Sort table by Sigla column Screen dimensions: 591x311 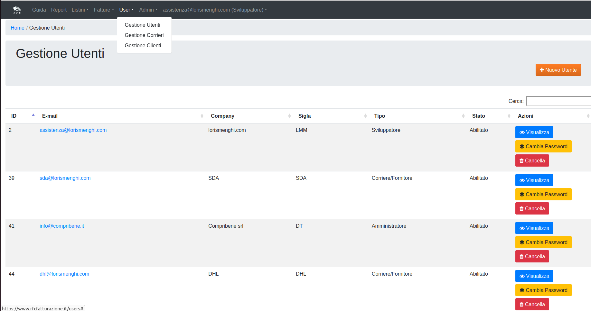[304, 116]
